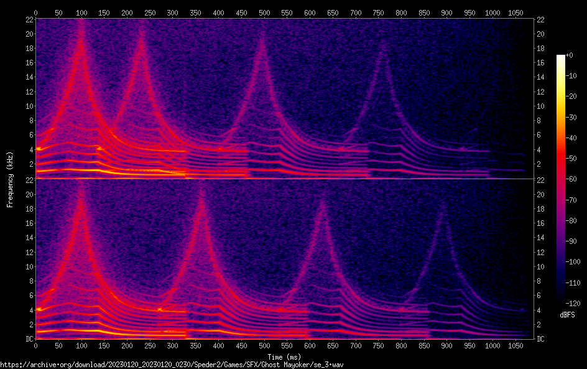Pick the white top end of the color bar

click(561, 57)
